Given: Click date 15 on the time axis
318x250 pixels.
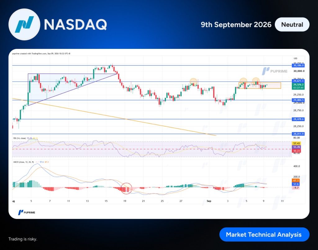Looking at the screenshot, I should pyautogui.click(x=106, y=201).
